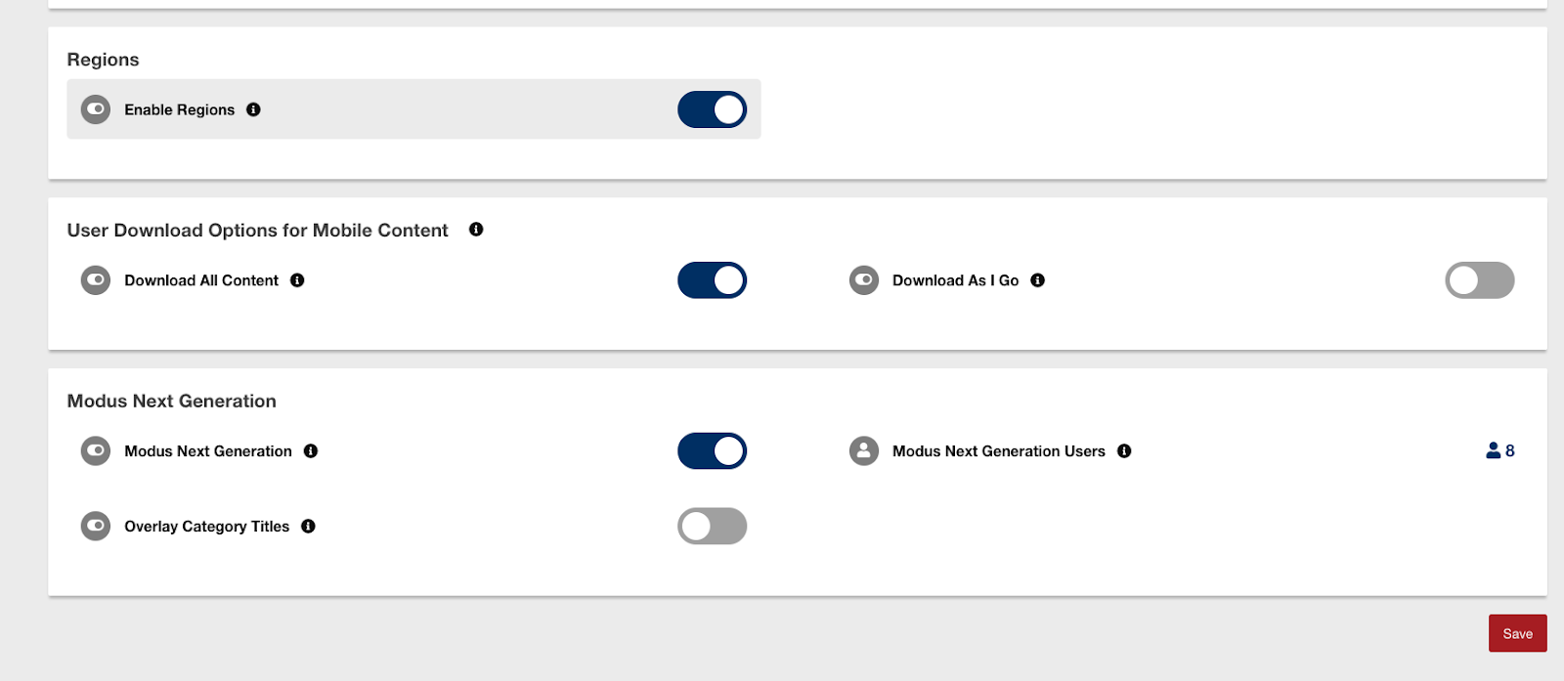Click the Modus Next Generation Users info icon
Screen dimensions: 1564x681
(x=1124, y=451)
